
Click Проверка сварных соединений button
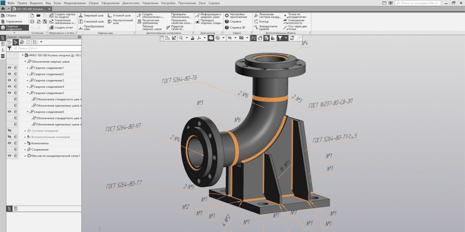point(209,21)
